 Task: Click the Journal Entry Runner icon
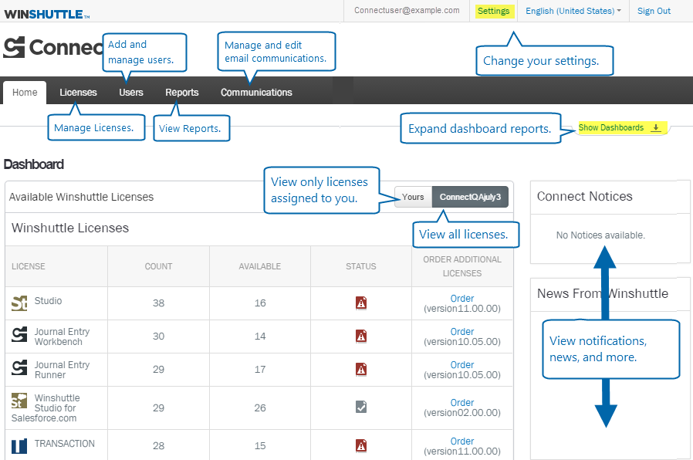point(19,368)
